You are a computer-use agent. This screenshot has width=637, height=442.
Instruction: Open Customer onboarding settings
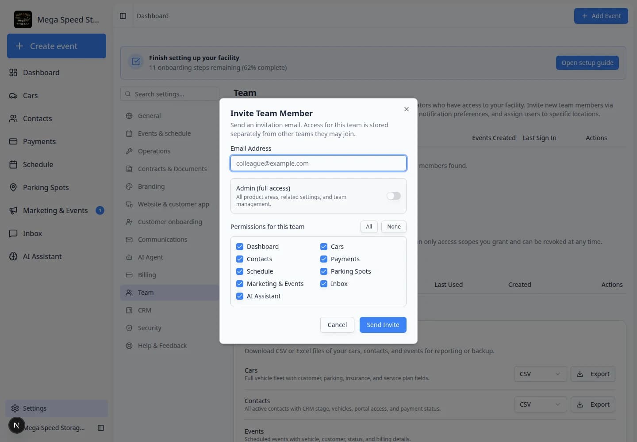click(170, 222)
